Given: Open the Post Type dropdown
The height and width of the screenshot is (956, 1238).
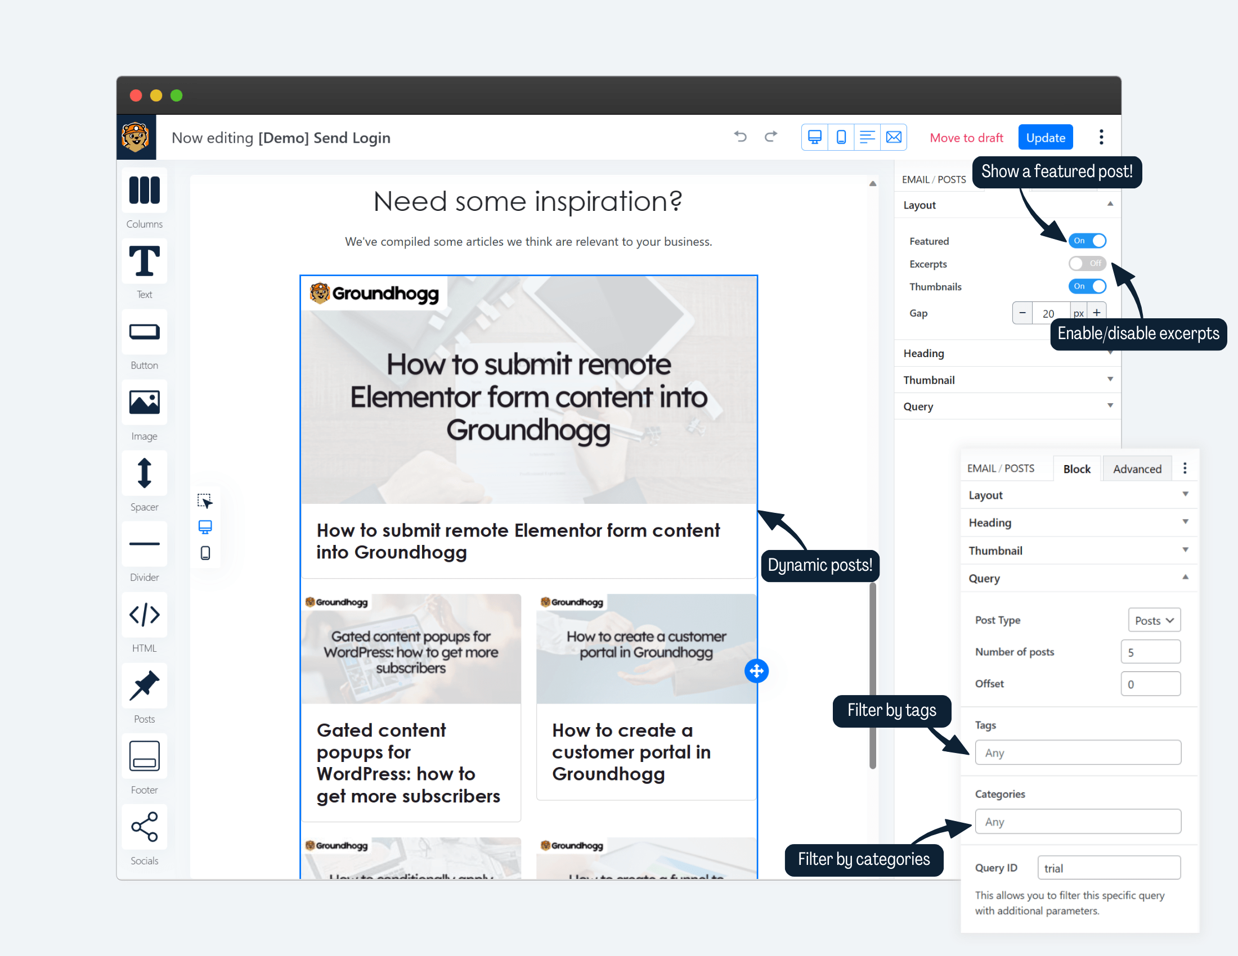Looking at the screenshot, I should (1154, 620).
